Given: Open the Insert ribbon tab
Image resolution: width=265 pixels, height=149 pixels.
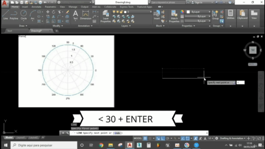Looking at the screenshot, I should (25, 7).
